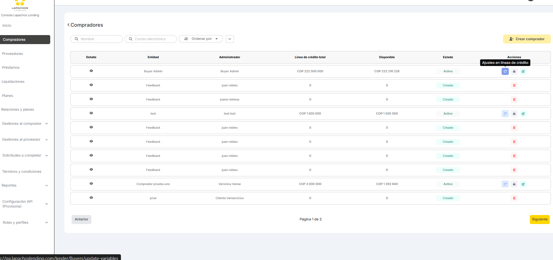Open credit line adjustments for Buyer Admin
Viewport: 553px width, 260px height.
click(505, 71)
